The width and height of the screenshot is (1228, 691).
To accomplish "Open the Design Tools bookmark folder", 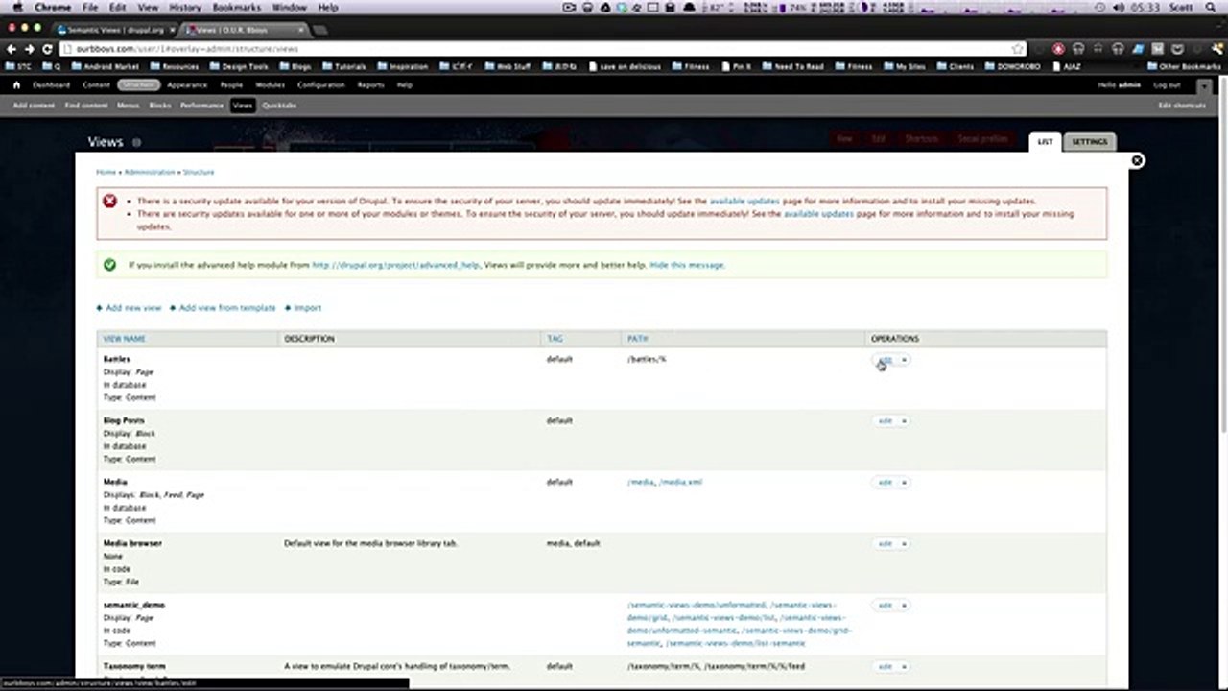I will [x=239, y=67].
